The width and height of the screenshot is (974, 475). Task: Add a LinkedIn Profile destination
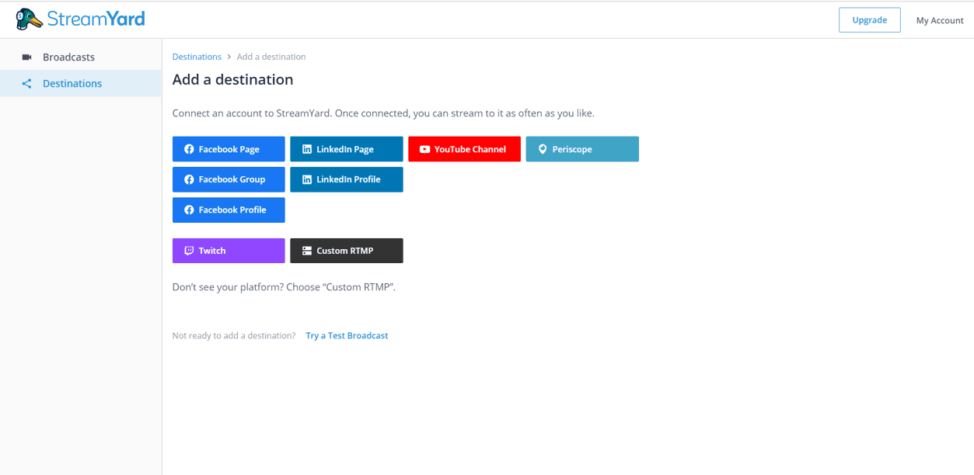click(347, 179)
